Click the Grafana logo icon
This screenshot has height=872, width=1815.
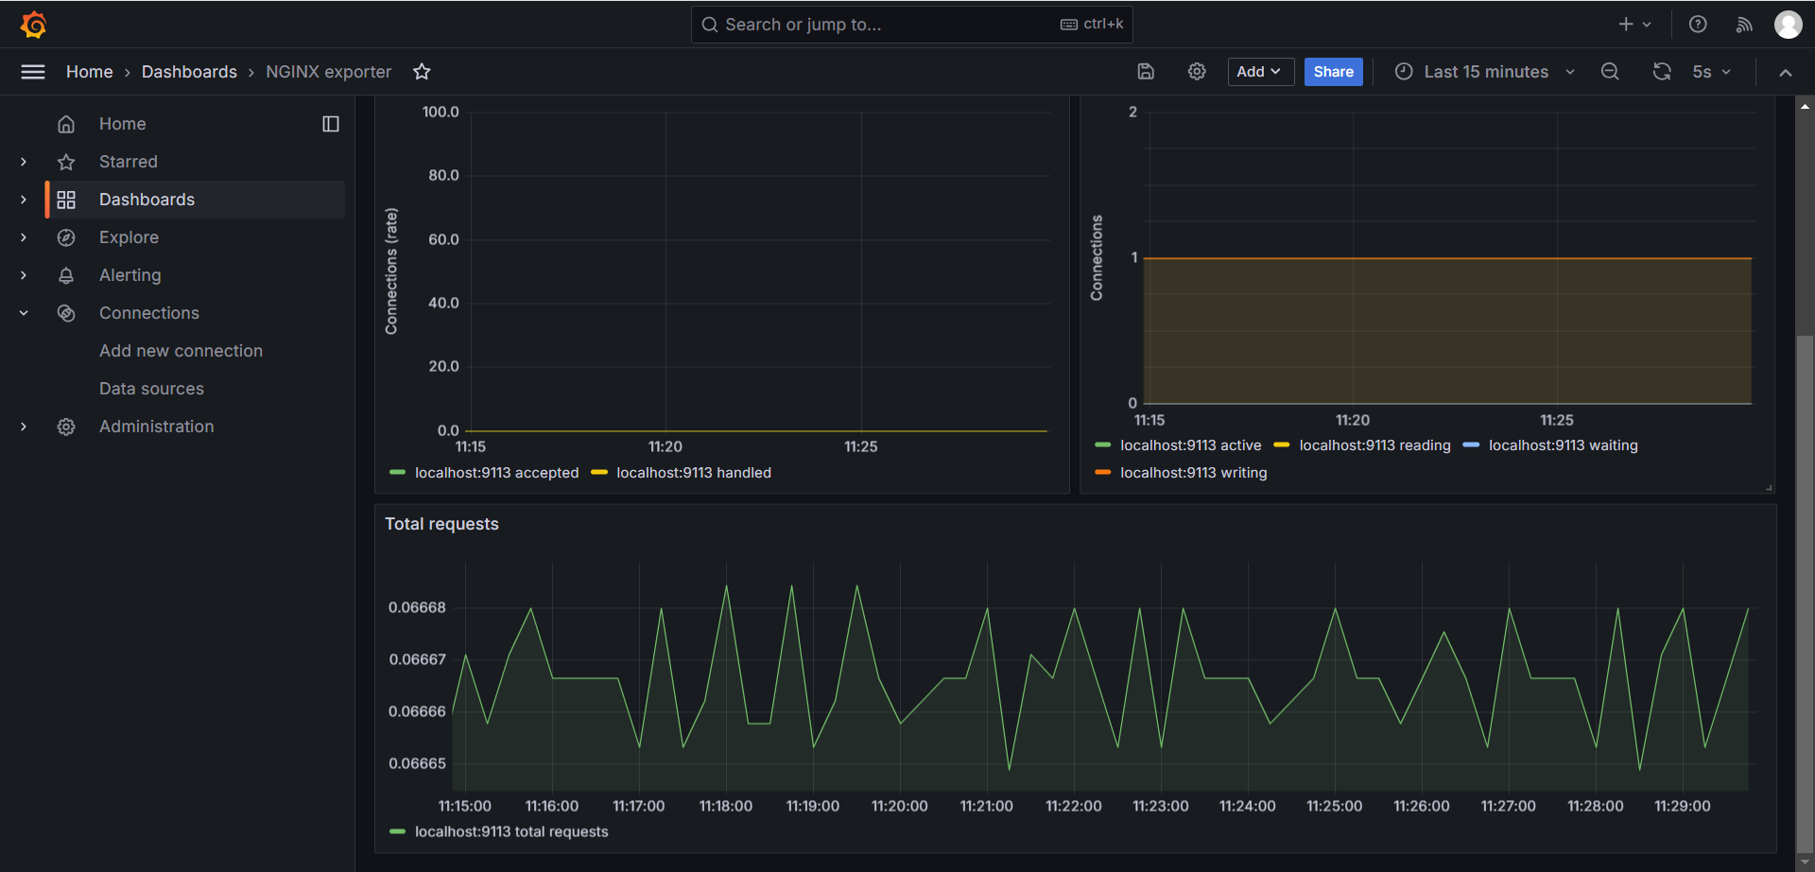coord(33,25)
